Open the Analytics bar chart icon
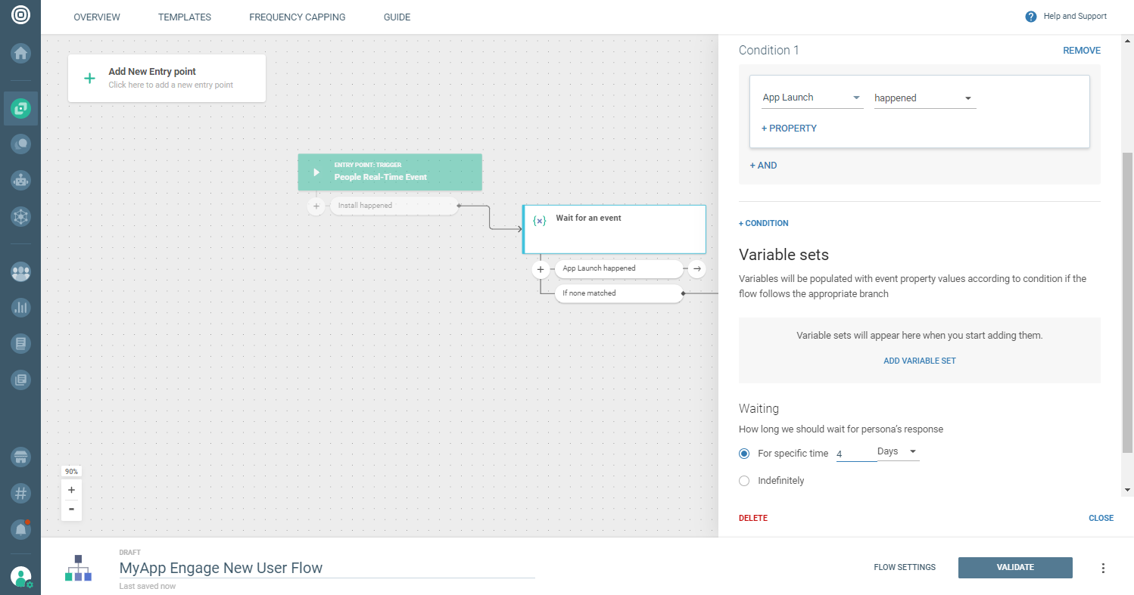 pos(20,307)
